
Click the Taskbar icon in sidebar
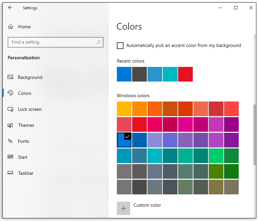point(10,173)
